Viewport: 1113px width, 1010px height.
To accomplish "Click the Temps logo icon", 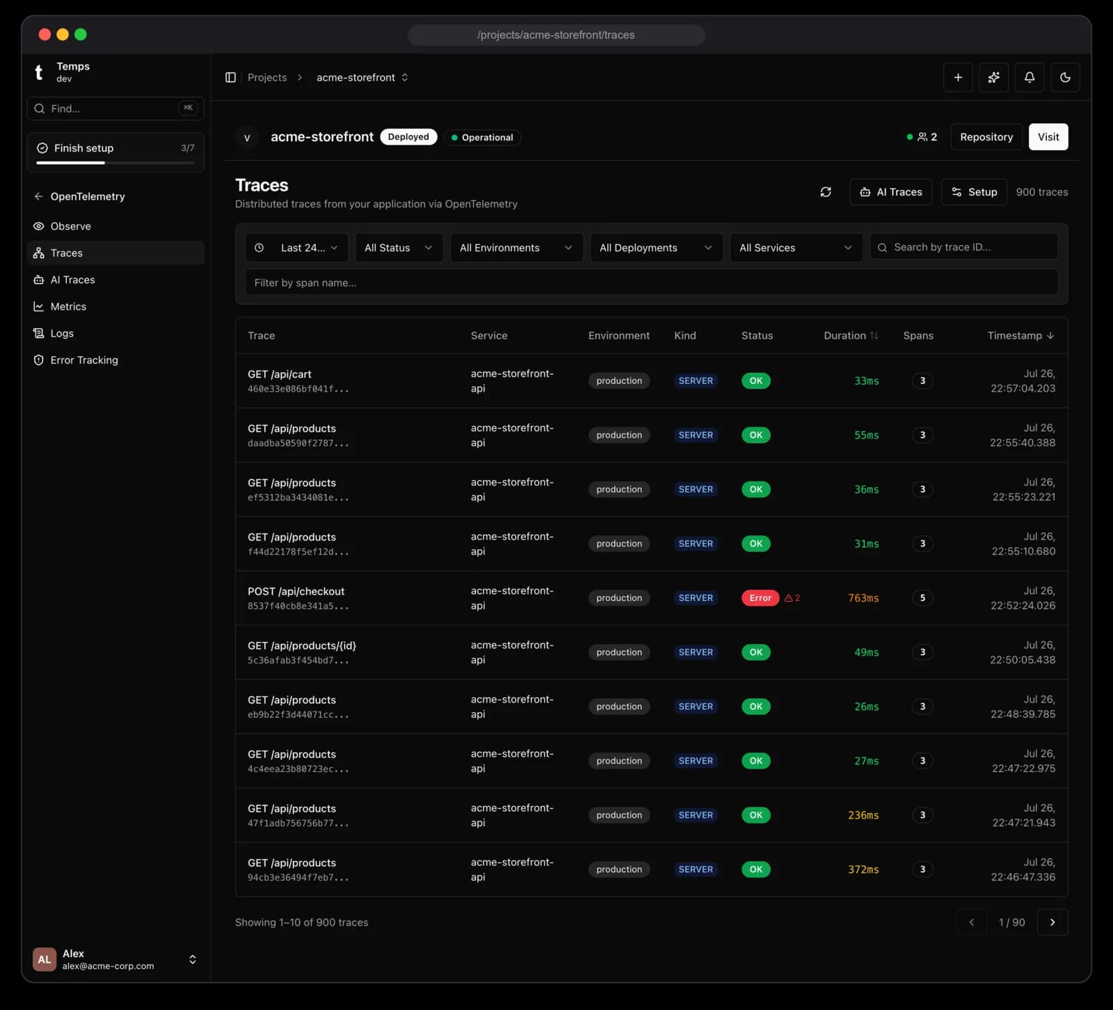I will click(39, 72).
